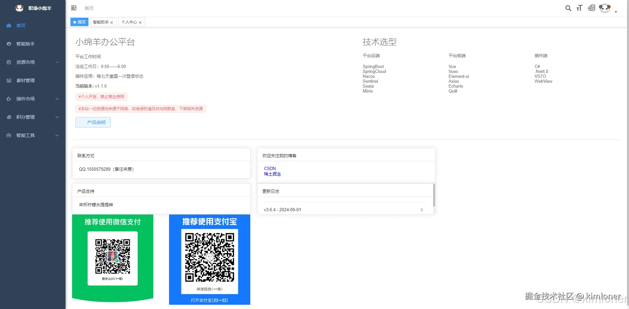Open 首页 via its sidebar dashboard icon
The image size is (629, 309).
click(9, 26)
